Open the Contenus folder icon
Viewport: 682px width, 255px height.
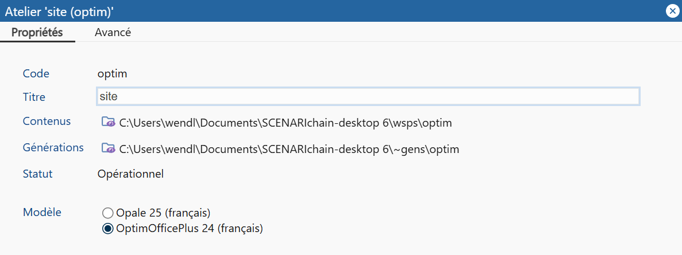click(108, 122)
